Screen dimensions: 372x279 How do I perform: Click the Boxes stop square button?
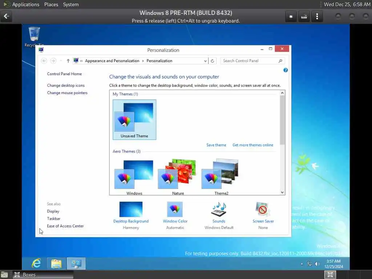tap(291, 17)
